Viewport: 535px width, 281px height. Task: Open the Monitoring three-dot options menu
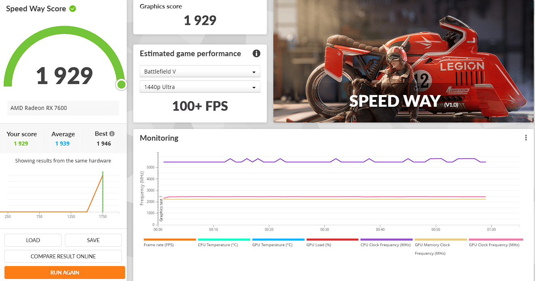tap(526, 138)
